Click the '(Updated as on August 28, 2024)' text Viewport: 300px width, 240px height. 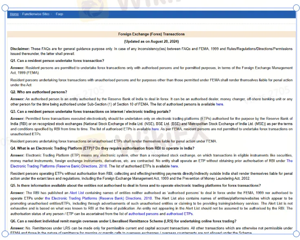coord(151,42)
